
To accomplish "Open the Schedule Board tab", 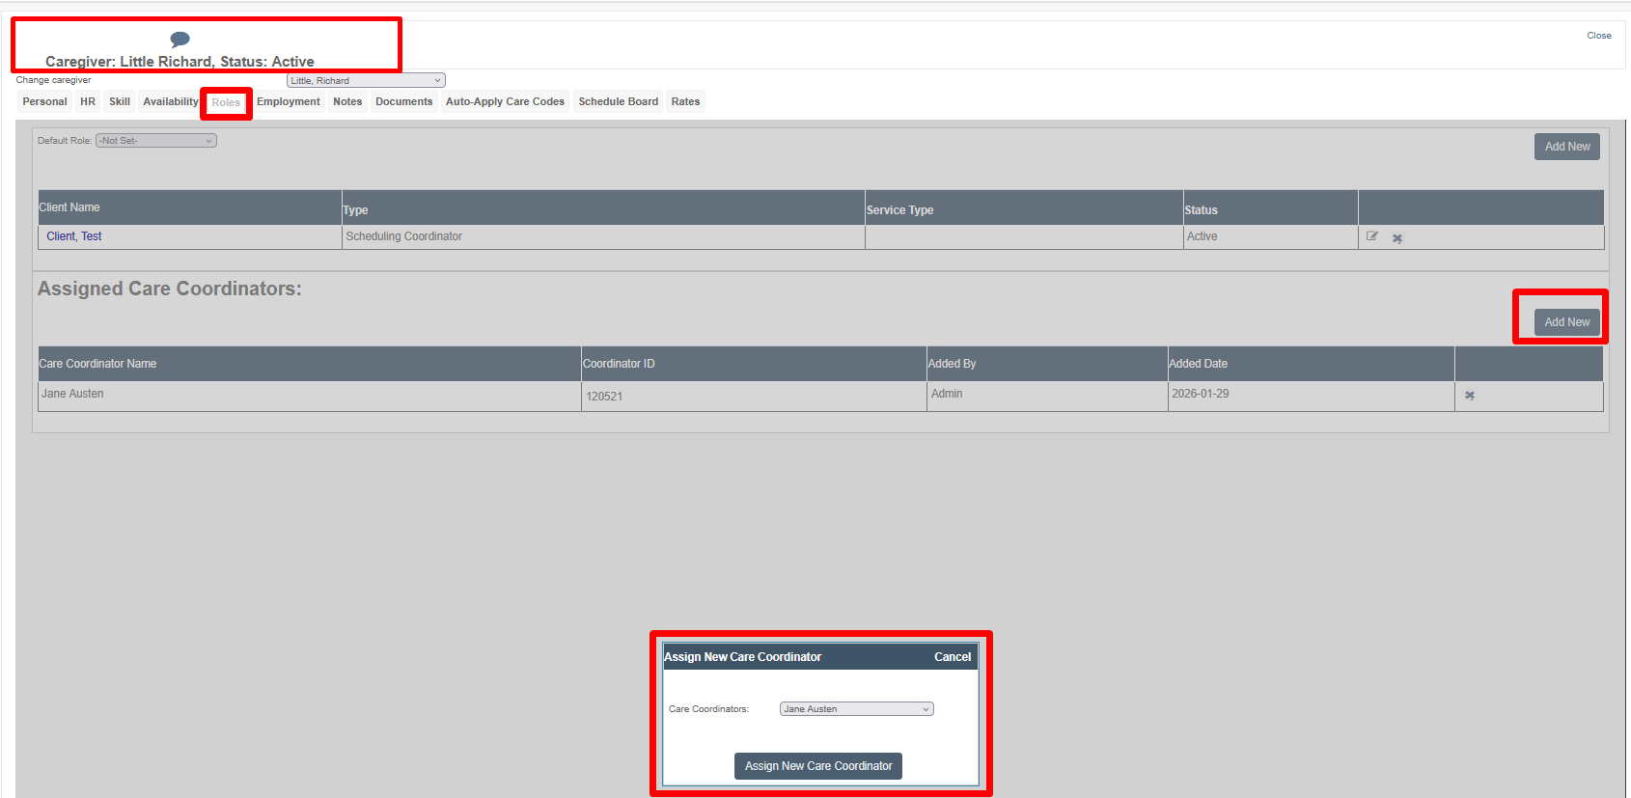I will click(x=619, y=101).
